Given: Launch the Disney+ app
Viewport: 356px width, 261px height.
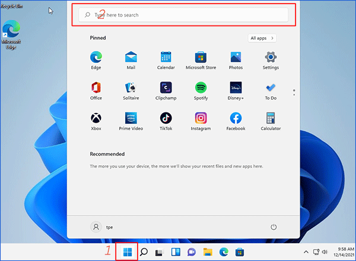Looking at the screenshot, I should point(236,91).
